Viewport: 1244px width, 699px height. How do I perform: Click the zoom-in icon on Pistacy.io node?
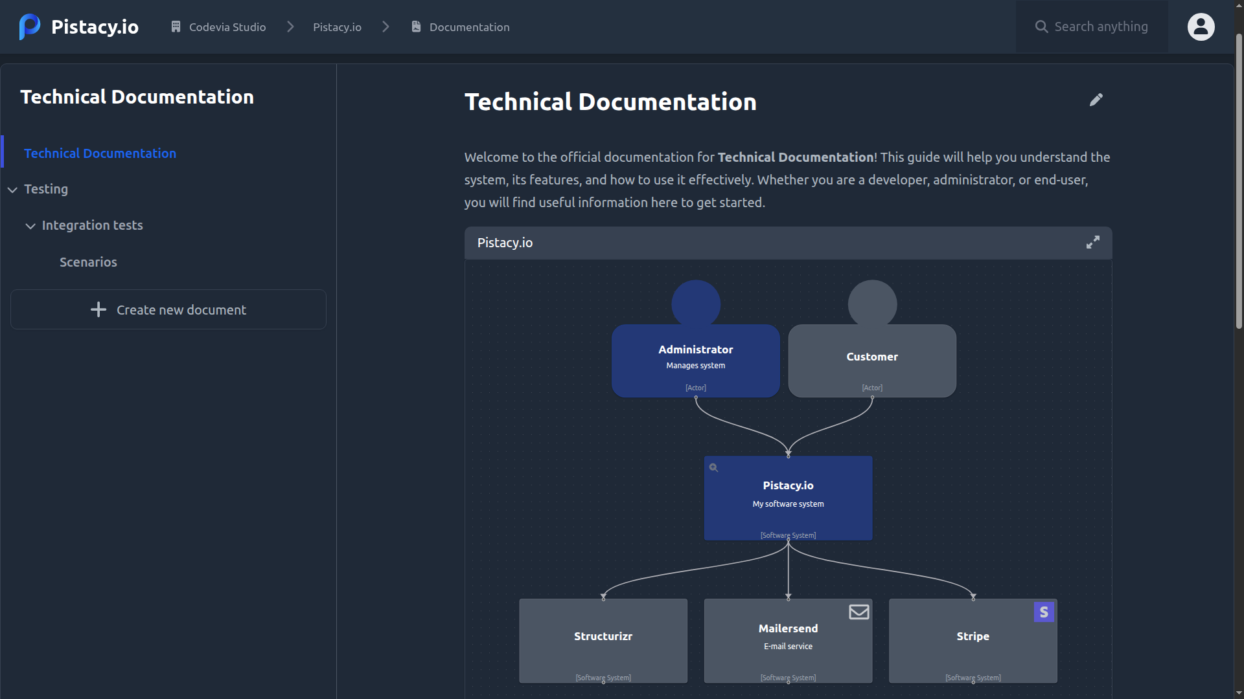tap(713, 467)
